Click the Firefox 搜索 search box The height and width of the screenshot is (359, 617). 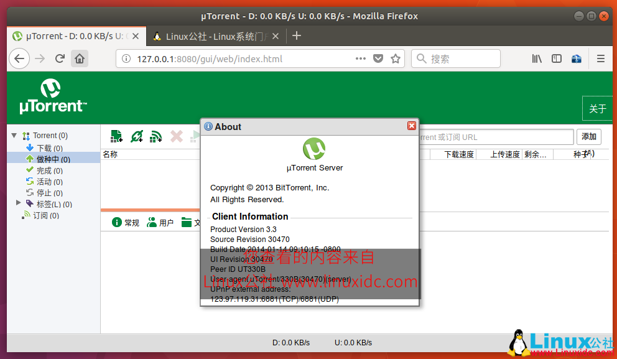[456, 58]
